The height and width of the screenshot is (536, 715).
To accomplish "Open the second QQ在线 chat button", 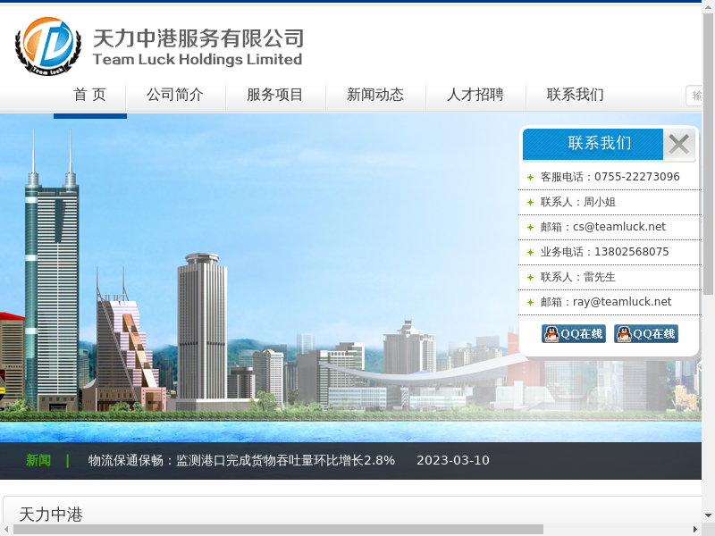I will (x=646, y=334).
